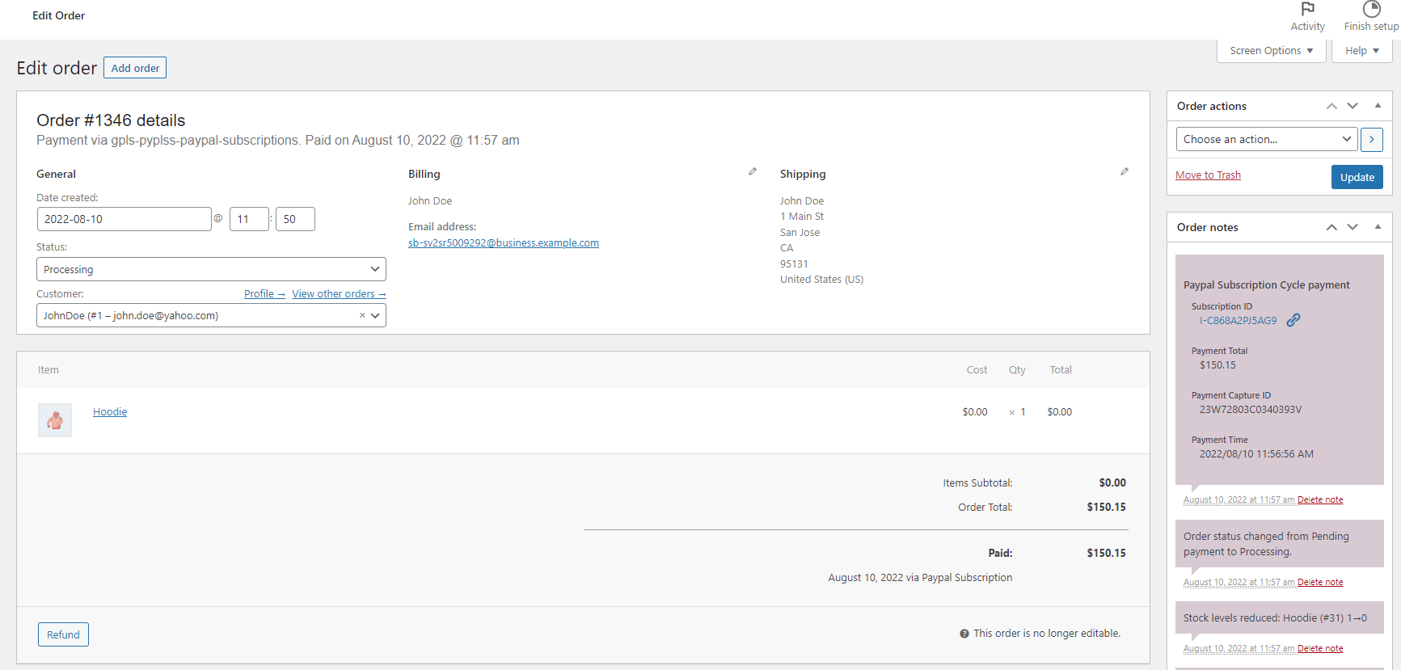Click the Hoodie product thumbnail
Screen dimensions: 1401x670
[55, 420]
